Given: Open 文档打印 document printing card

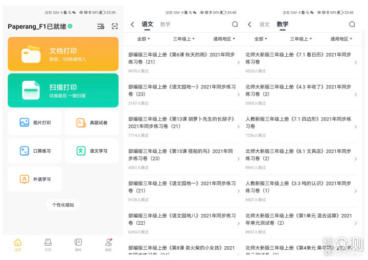Looking at the screenshot, I should (63, 54).
